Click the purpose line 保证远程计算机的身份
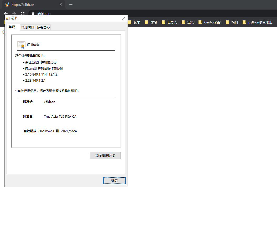 [41, 62]
